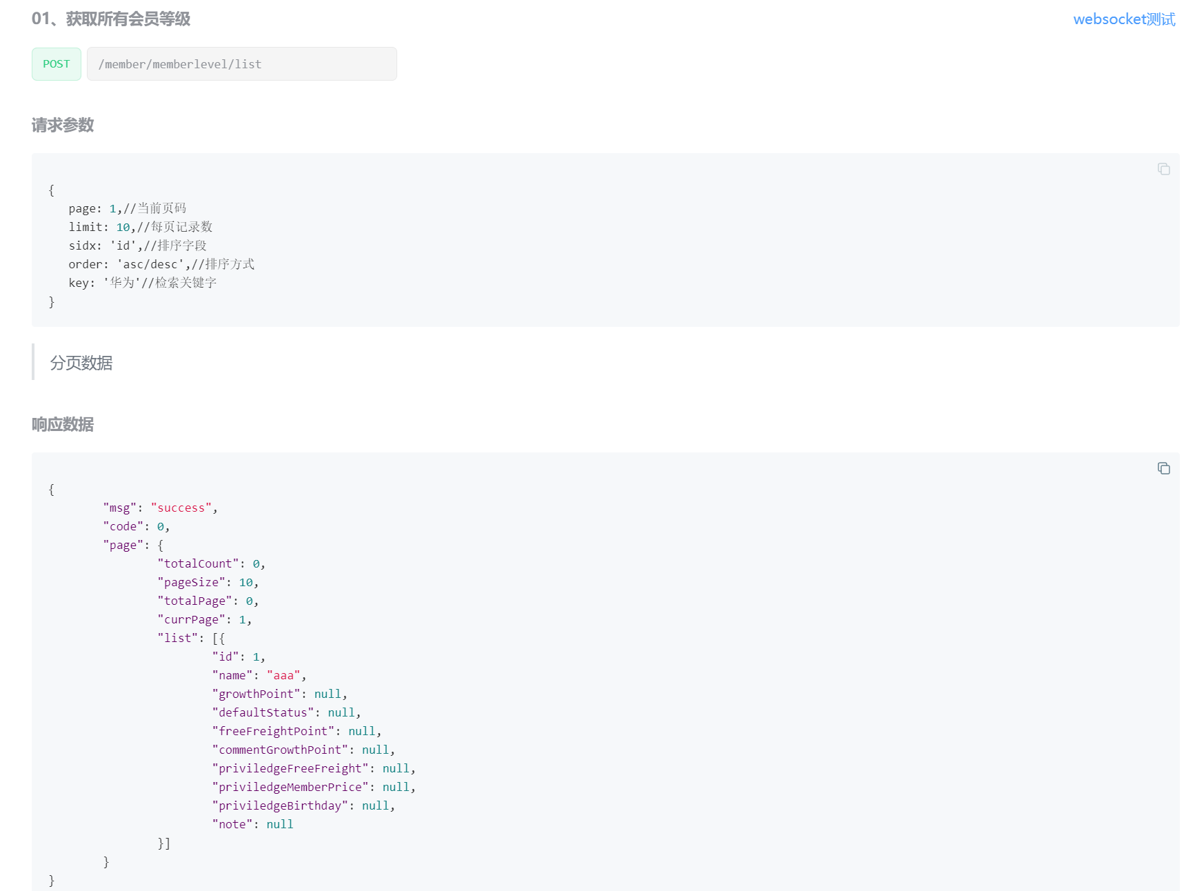Click the "commentGrowthPoint": null line
Screen dimensions: 1186x891
[x=304, y=750]
